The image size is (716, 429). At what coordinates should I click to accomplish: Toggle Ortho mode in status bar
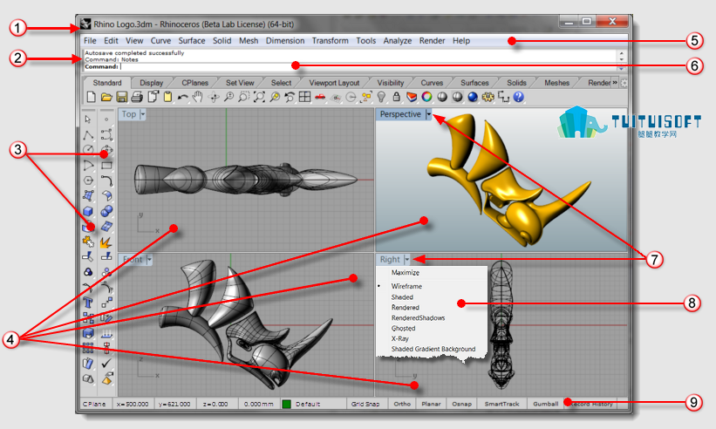pos(402,404)
